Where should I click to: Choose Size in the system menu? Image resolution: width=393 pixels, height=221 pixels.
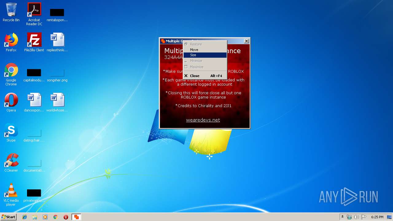coord(205,55)
